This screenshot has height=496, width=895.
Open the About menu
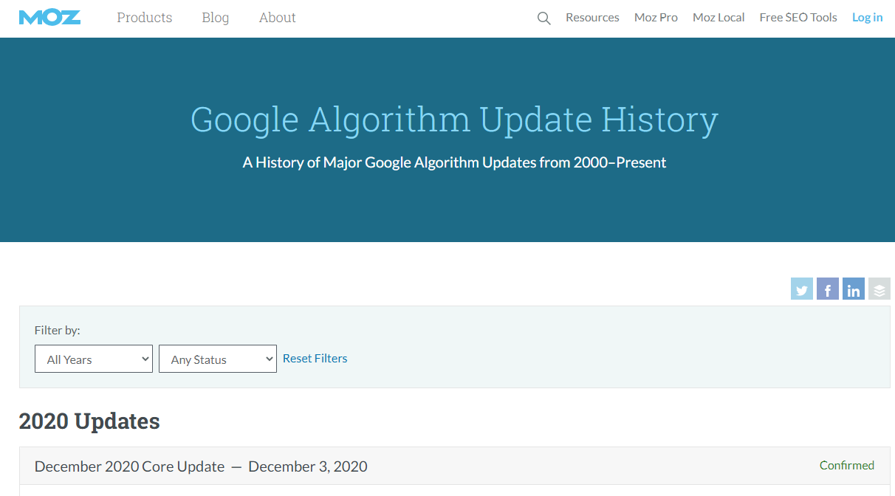277,18
